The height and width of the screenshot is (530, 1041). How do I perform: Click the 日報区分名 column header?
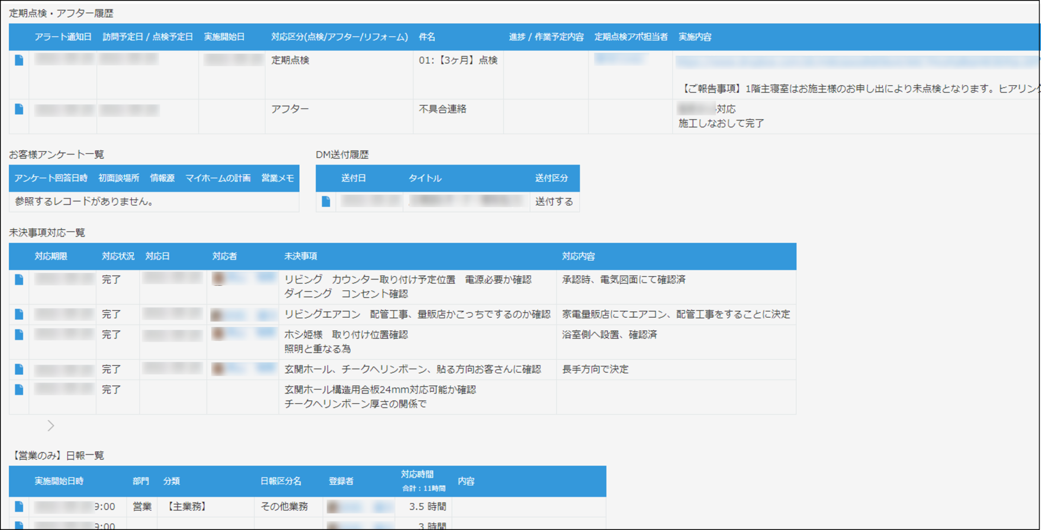pyautogui.click(x=280, y=481)
